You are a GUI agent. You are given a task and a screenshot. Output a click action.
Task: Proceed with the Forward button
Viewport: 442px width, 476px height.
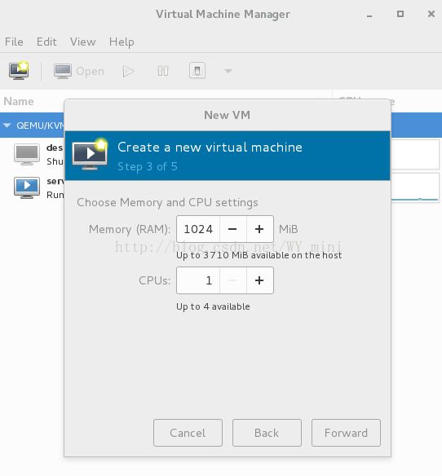pyautogui.click(x=346, y=433)
